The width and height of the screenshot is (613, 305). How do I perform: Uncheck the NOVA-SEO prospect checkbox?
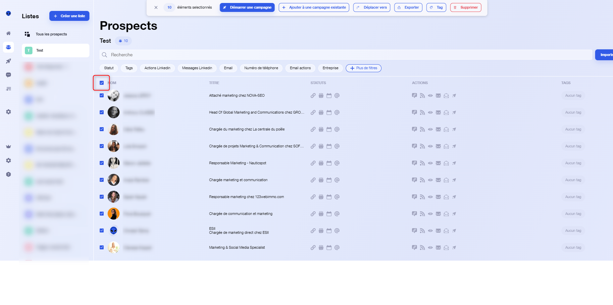(x=102, y=95)
